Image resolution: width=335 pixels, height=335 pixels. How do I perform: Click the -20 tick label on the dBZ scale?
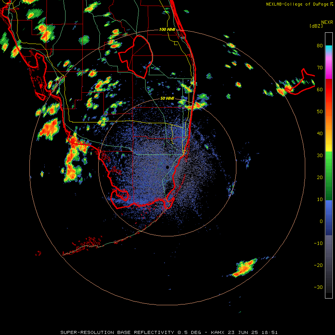click(x=318, y=265)
